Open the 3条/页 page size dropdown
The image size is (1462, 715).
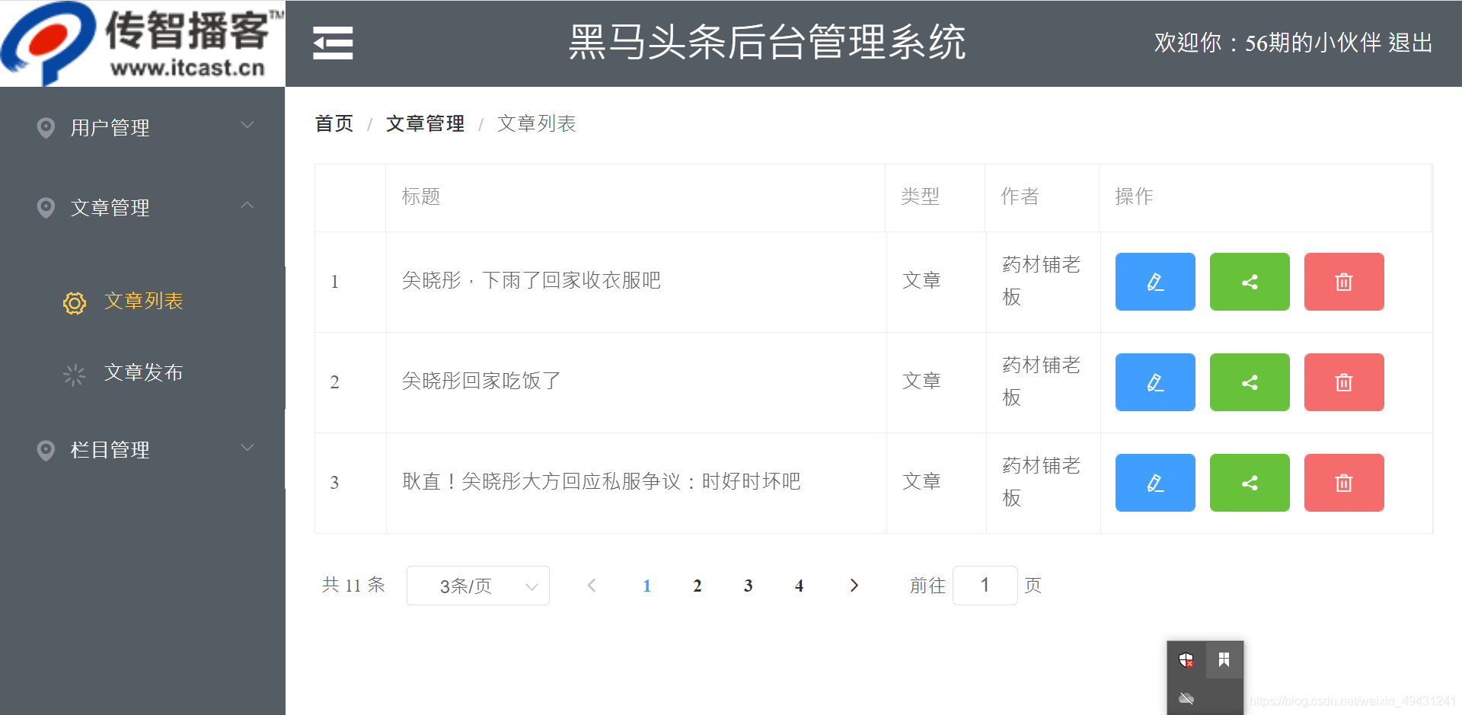tap(477, 586)
